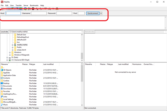Click the 3D Objects folder icon
The height and width of the screenshot is (111, 167).
2,70
